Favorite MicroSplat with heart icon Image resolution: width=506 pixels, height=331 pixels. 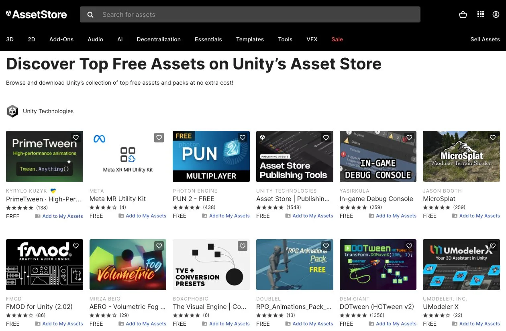pos(493,138)
